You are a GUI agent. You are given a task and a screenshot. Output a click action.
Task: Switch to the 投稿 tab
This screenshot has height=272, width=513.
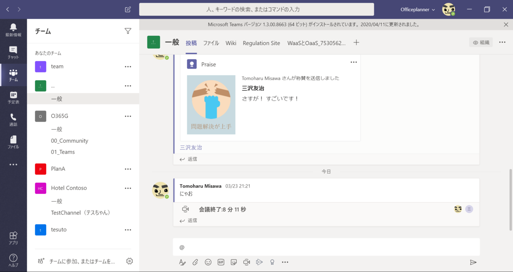tap(192, 43)
